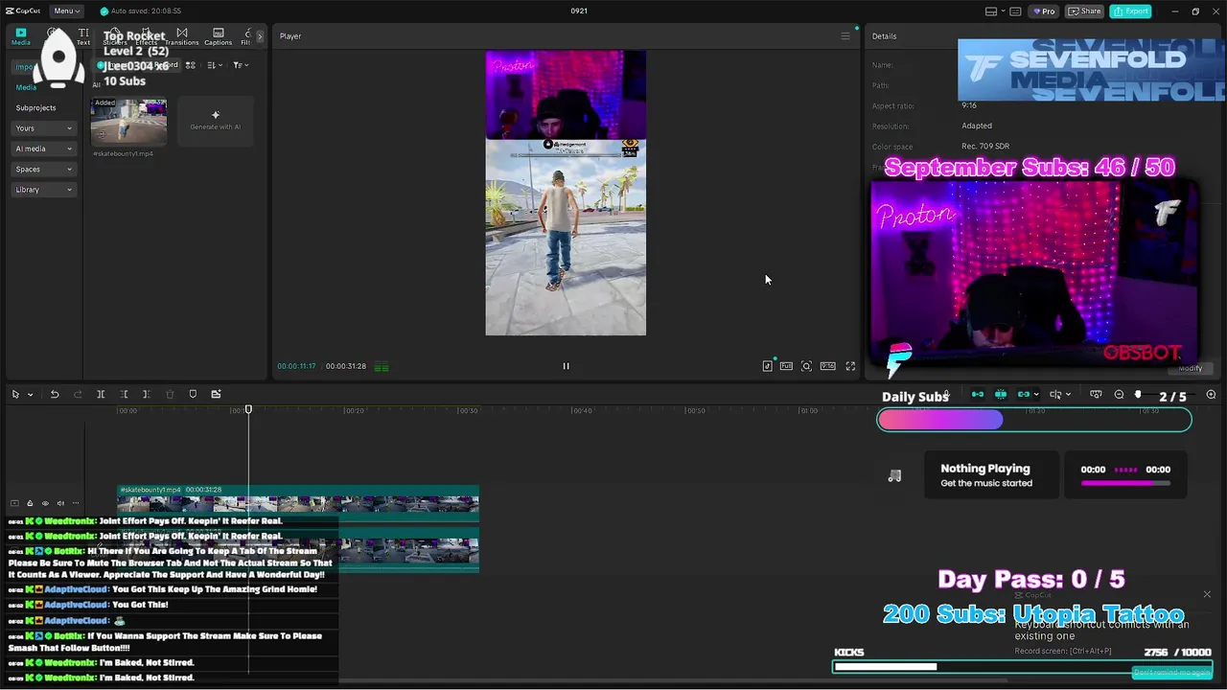Toggle the track cover icon

[14, 503]
